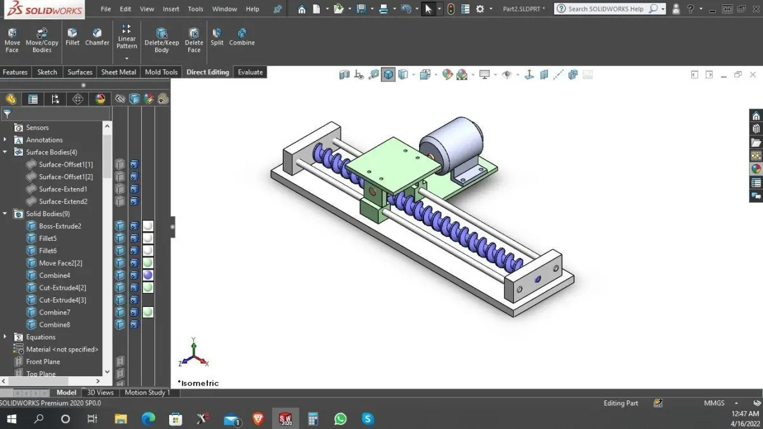Open the DisplayManager tab icon
Image resolution: width=763 pixels, height=429 pixels.
point(100,99)
